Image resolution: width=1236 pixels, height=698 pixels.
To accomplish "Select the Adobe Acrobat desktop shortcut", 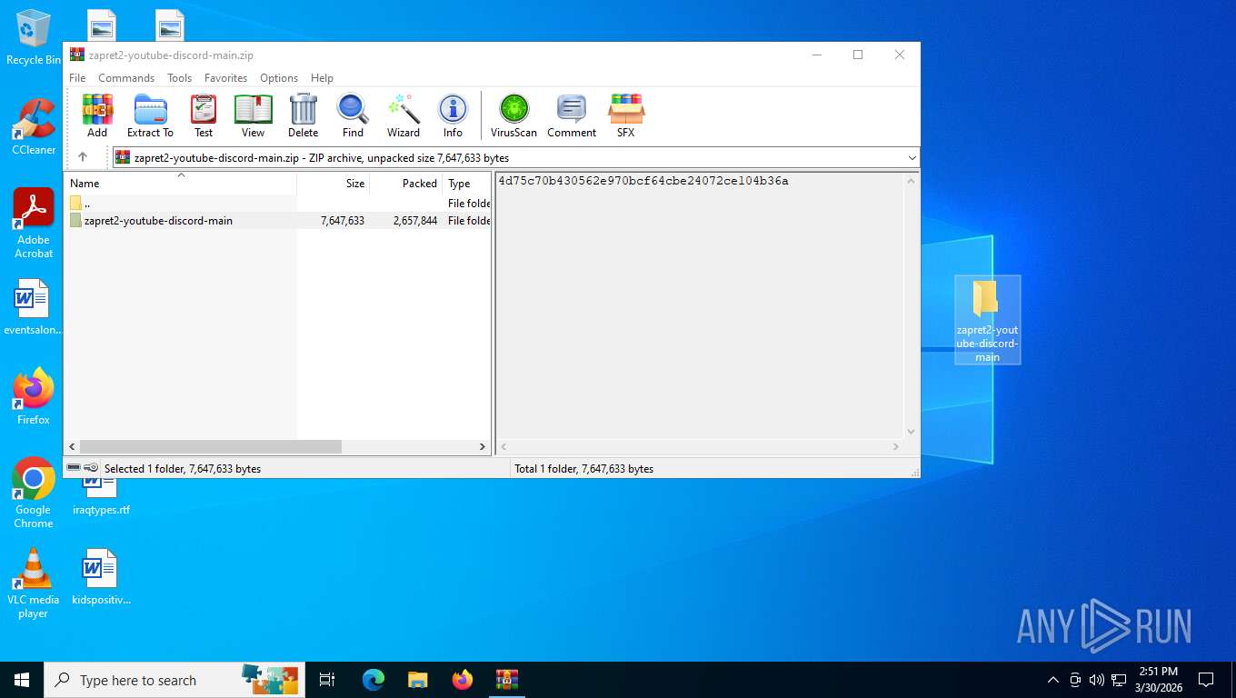I will (34, 224).
